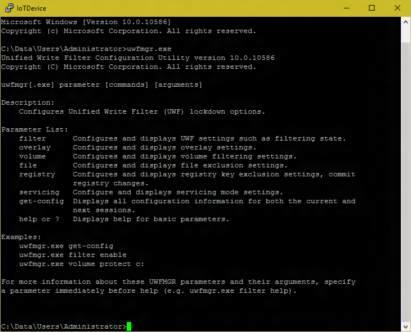Viewport: 411px width, 332px height.
Task: Click the 'volume' parameter name
Action: [33, 156]
